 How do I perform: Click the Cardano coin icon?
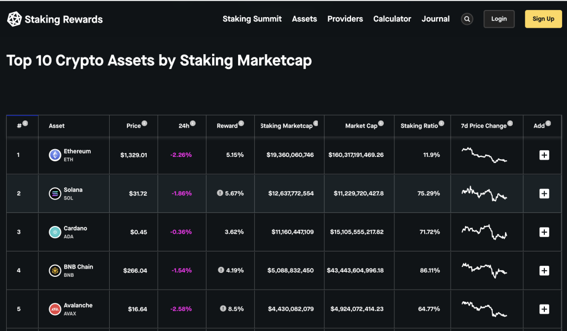(x=55, y=232)
